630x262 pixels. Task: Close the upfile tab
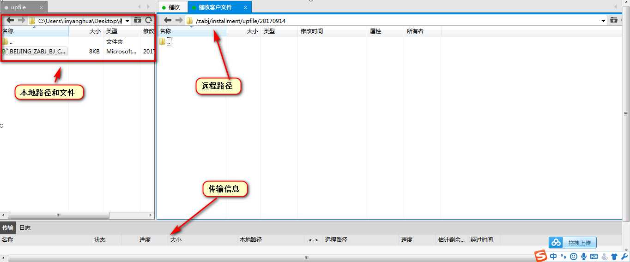click(x=41, y=7)
